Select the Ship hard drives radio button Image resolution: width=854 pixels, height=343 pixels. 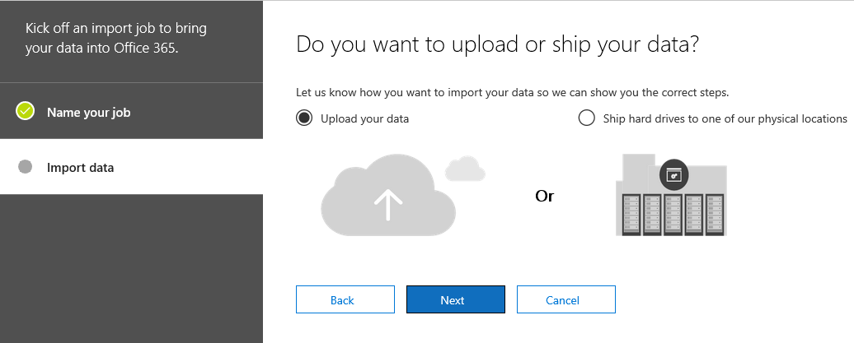click(587, 118)
